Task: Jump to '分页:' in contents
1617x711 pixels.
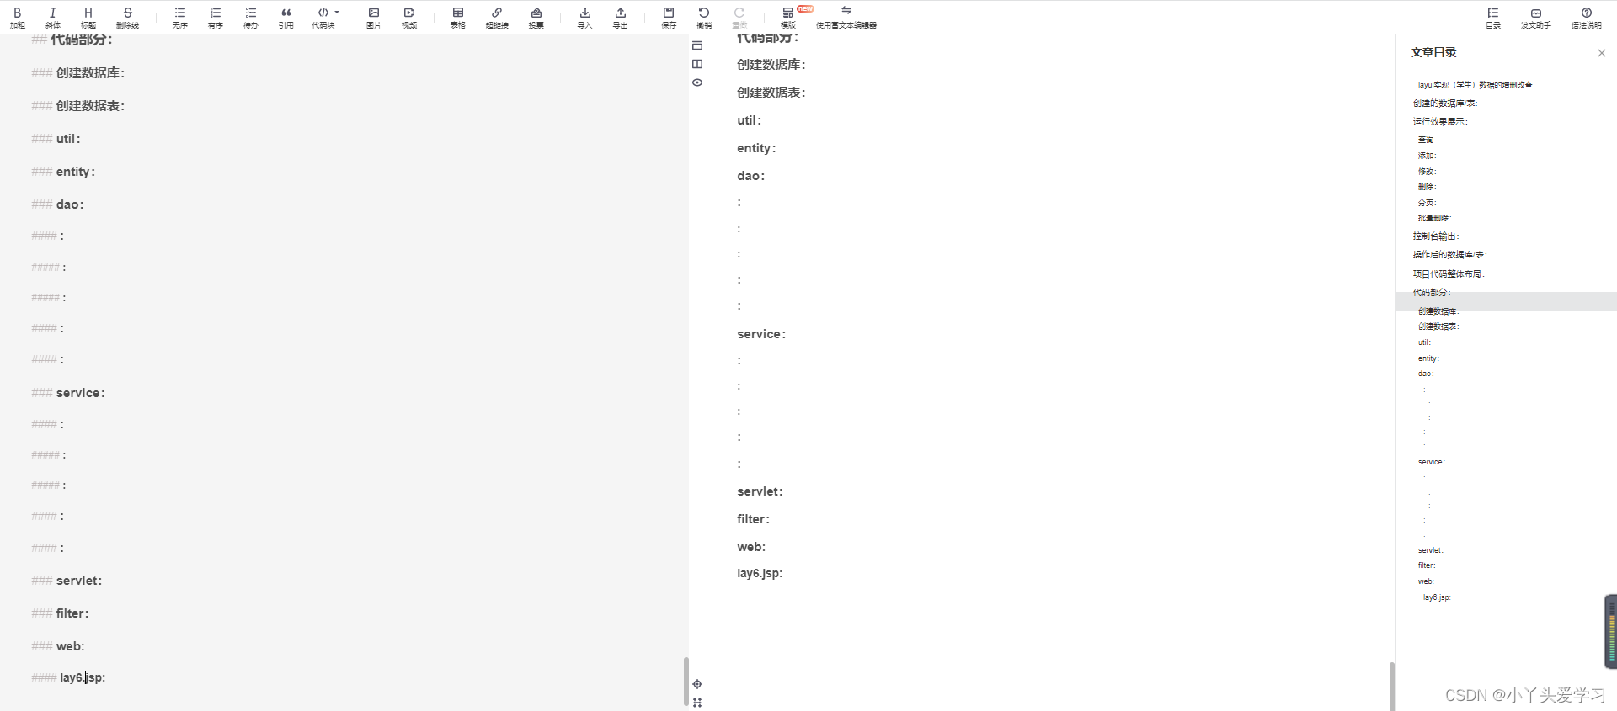Action: (x=1427, y=203)
